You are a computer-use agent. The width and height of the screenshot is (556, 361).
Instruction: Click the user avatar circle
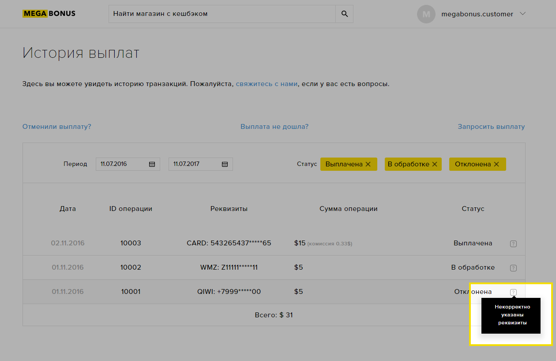click(426, 14)
